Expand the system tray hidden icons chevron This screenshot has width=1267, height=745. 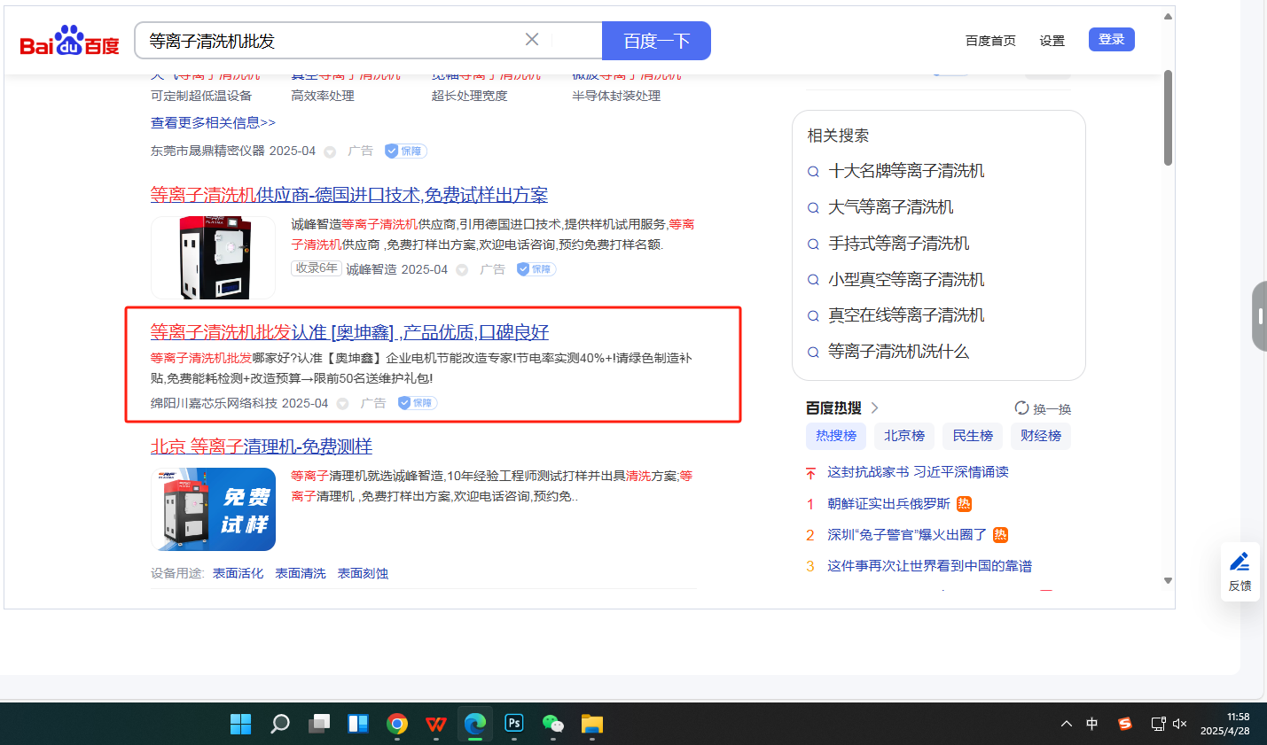pyautogui.click(x=1066, y=724)
